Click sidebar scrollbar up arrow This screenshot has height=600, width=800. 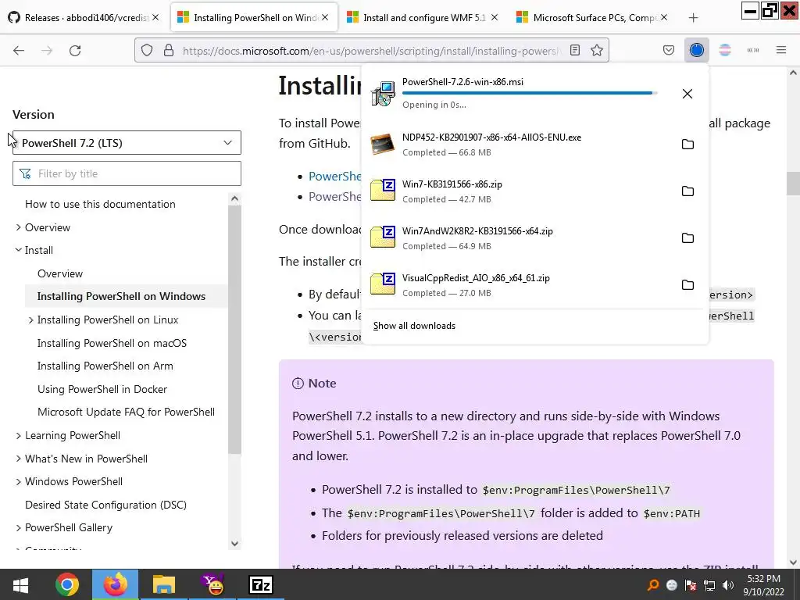[234, 198]
